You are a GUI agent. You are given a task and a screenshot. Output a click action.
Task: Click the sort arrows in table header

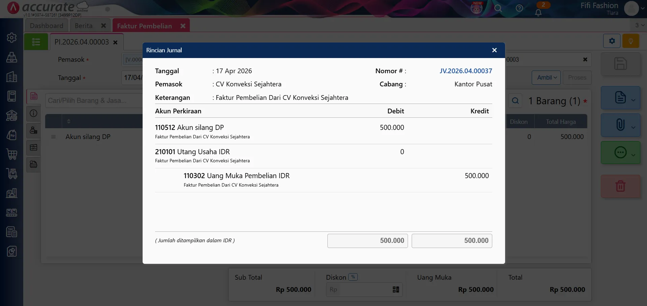69,121
